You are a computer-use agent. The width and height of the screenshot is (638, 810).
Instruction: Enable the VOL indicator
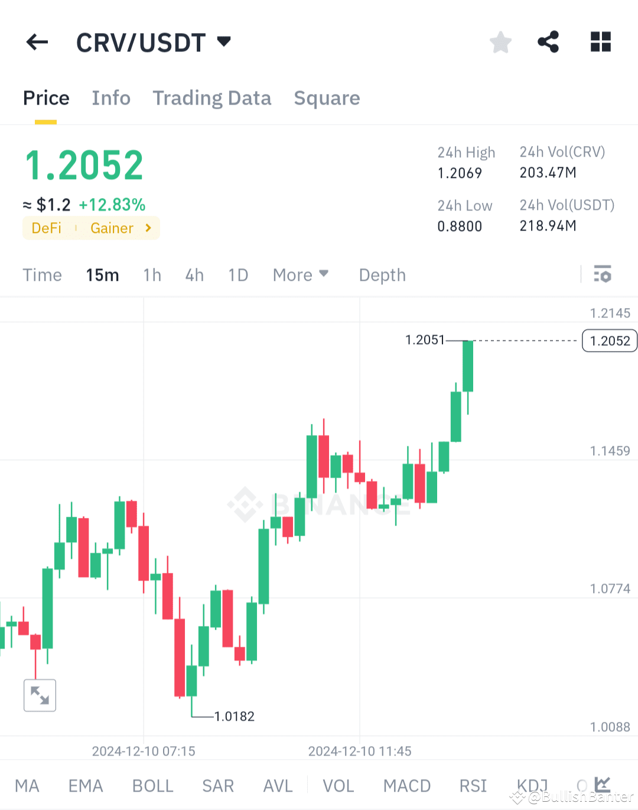coord(338,785)
